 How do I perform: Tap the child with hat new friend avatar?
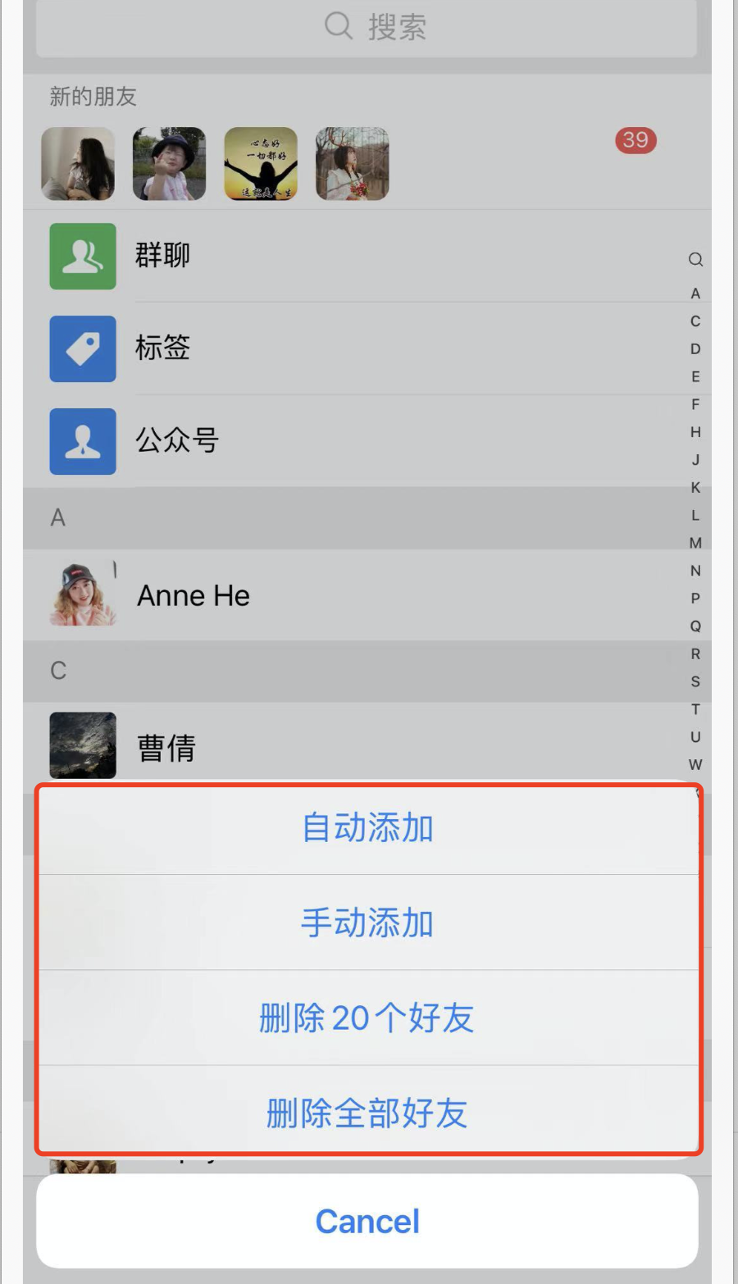(169, 164)
